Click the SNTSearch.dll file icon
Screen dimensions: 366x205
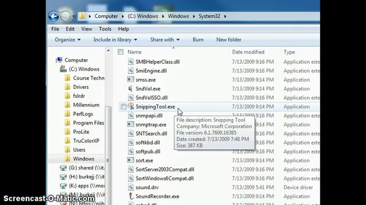coord(131,133)
